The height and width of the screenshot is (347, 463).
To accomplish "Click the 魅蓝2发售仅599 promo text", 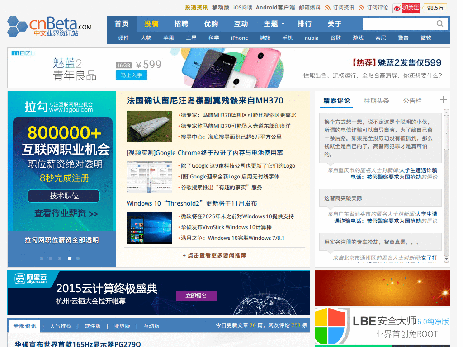I will (x=397, y=62).
